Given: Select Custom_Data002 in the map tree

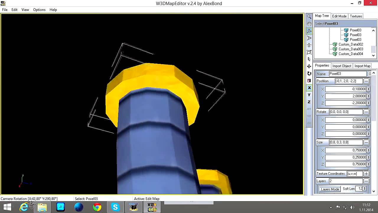Looking at the screenshot, I should point(351,44).
